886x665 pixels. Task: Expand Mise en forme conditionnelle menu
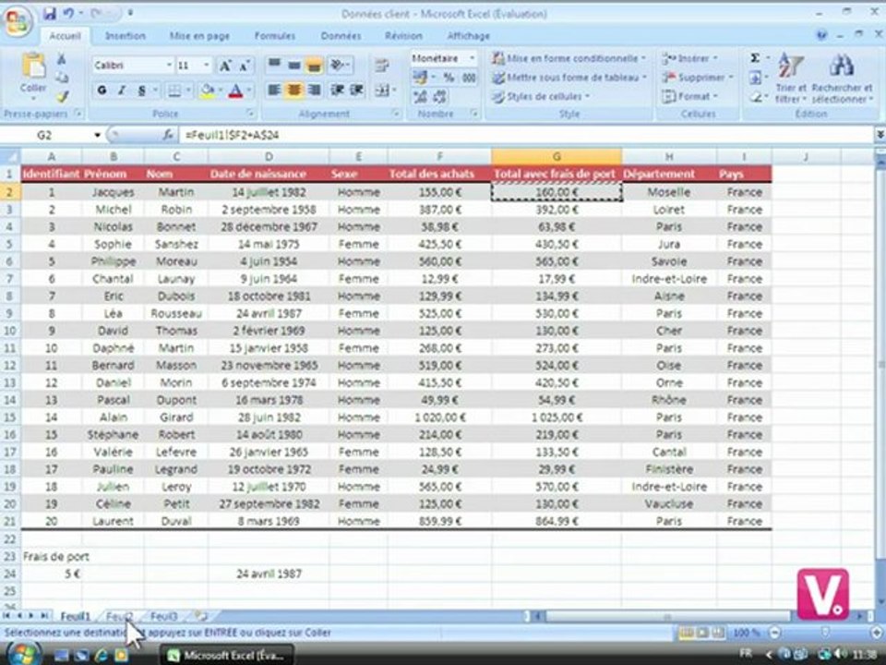tap(569, 58)
